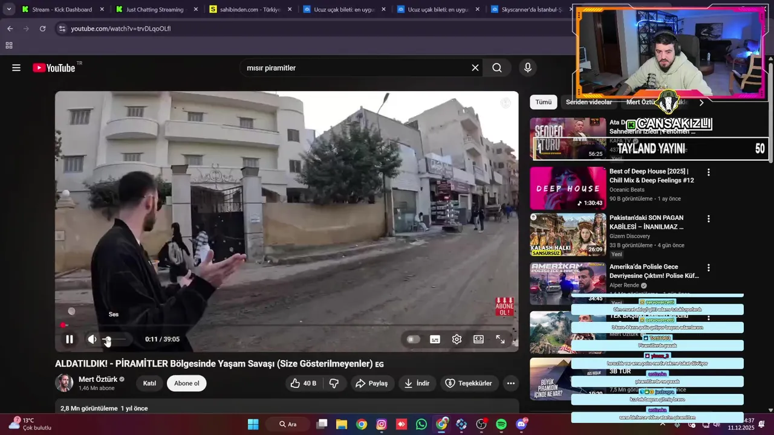Open Mert Öztürk channel avatar
Screen dimensions: 774x435
(x=64, y=383)
